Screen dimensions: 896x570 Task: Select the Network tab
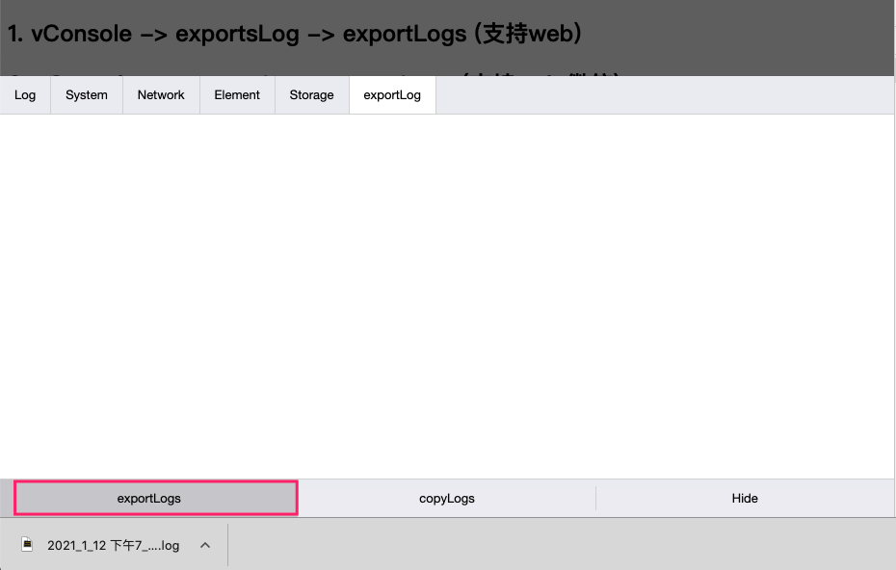click(x=161, y=94)
